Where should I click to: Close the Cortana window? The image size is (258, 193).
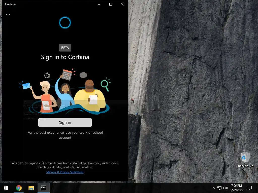click(122, 4)
